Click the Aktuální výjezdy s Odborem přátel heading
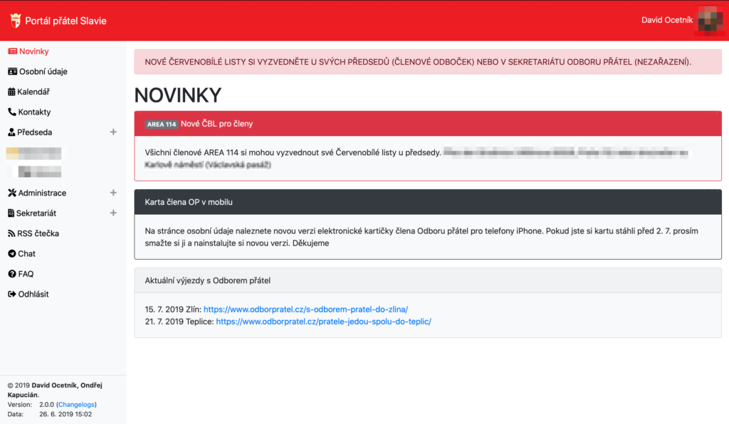The image size is (729, 424). pos(208,280)
